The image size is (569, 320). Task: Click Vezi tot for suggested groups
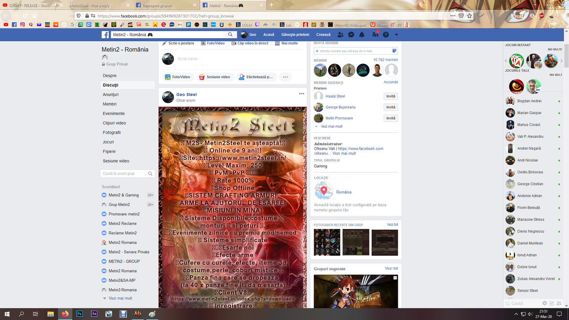tap(392, 268)
